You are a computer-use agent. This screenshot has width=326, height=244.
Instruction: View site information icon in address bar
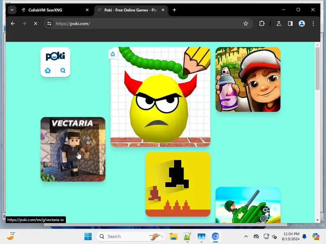49,24
